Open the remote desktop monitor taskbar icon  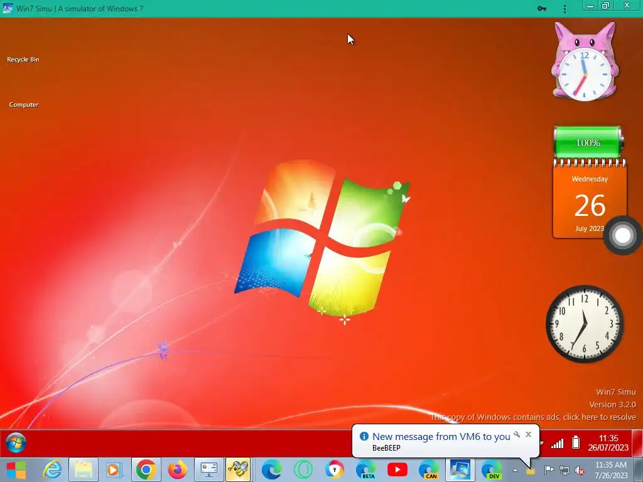(208, 469)
